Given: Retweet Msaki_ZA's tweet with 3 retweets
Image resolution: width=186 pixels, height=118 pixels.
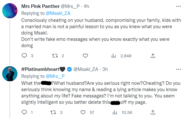Looking at the screenshot, I should point(53,112).
